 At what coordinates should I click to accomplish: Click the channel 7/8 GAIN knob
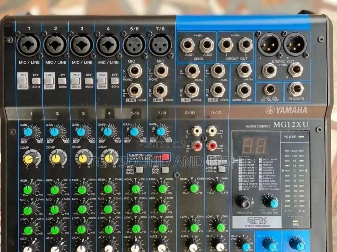click(161, 132)
